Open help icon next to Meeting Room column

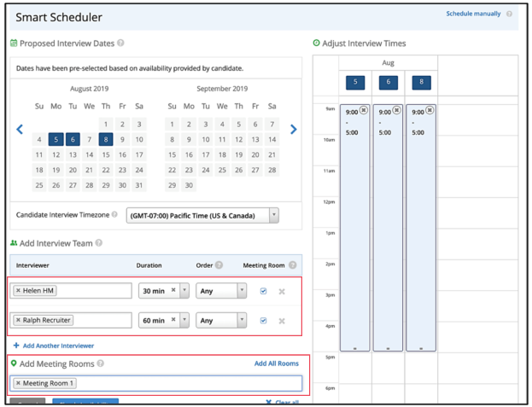tap(292, 265)
